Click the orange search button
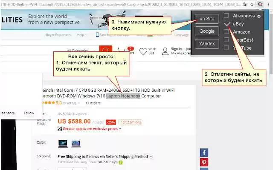Viewport: 273px width, 170px height. pos(105,49)
